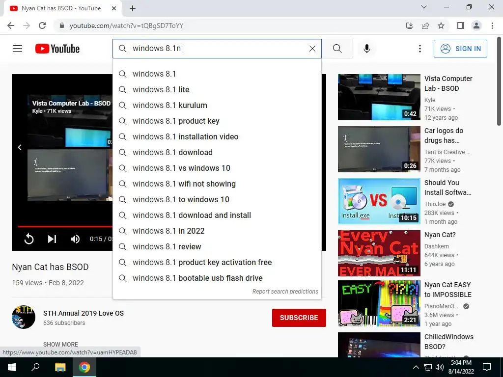Click the install app icon in address bar

409,26
